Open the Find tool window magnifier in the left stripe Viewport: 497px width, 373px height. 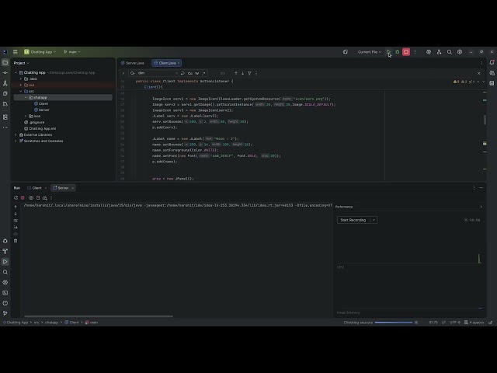click(5, 272)
